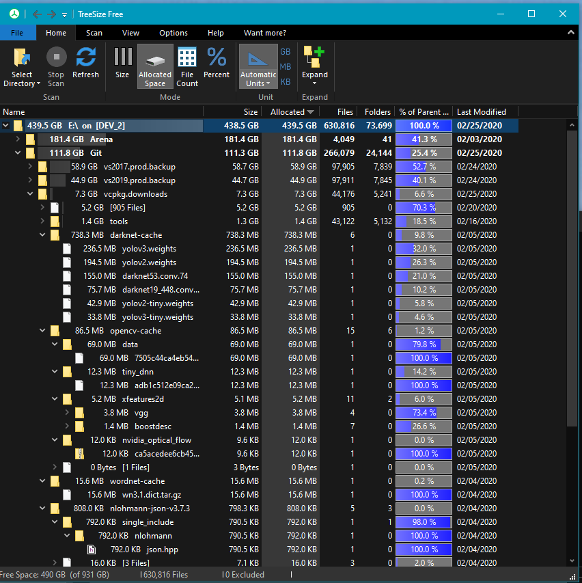582x583 pixels.
Task: Open the Select Directory tool
Action: click(21, 66)
